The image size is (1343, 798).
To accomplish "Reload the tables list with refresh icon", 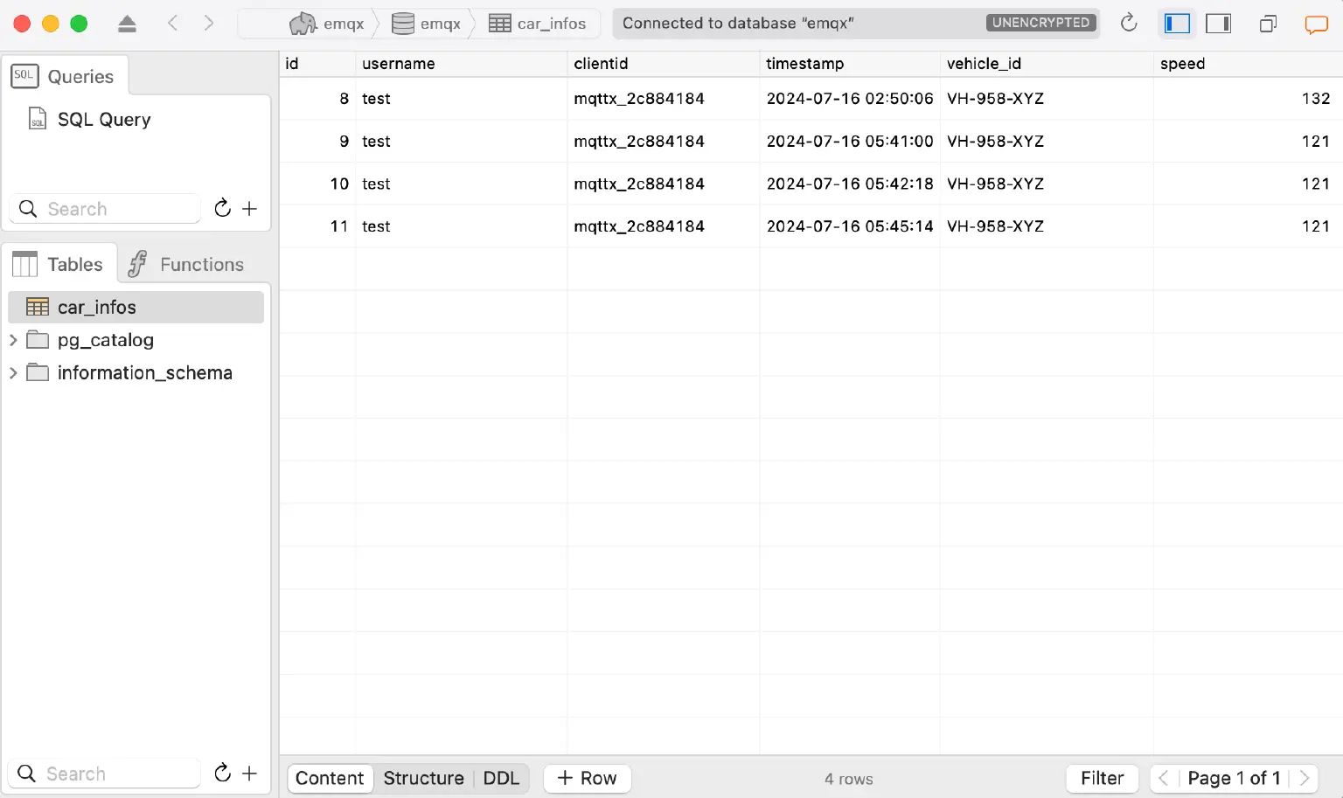I will pyautogui.click(x=222, y=774).
